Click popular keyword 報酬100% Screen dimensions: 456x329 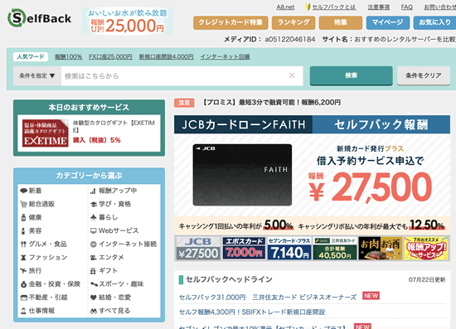coord(68,56)
